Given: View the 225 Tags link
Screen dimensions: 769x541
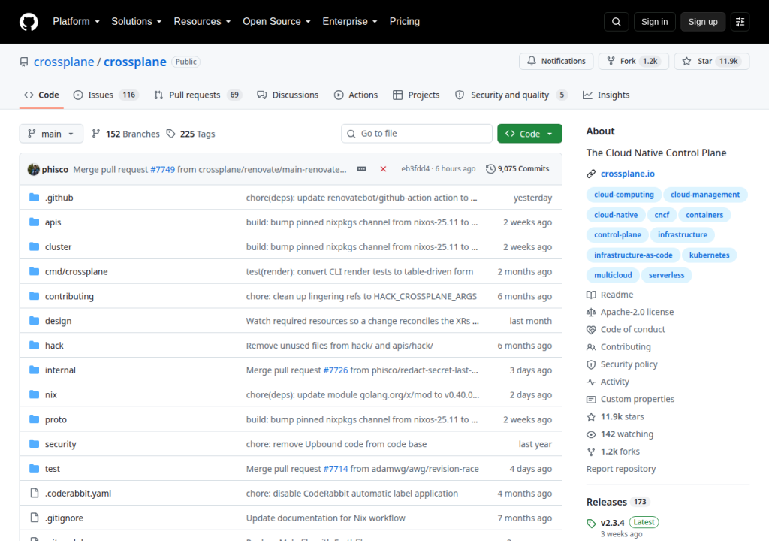Looking at the screenshot, I should coord(191,134).
